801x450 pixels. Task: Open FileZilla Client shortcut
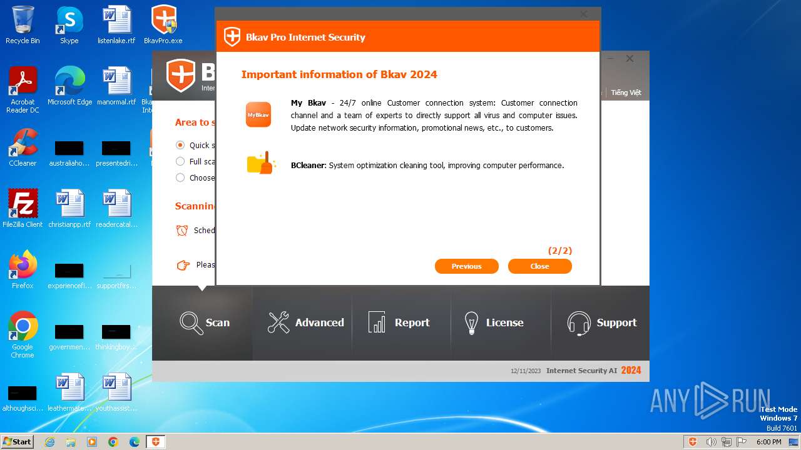coord(23,209)
